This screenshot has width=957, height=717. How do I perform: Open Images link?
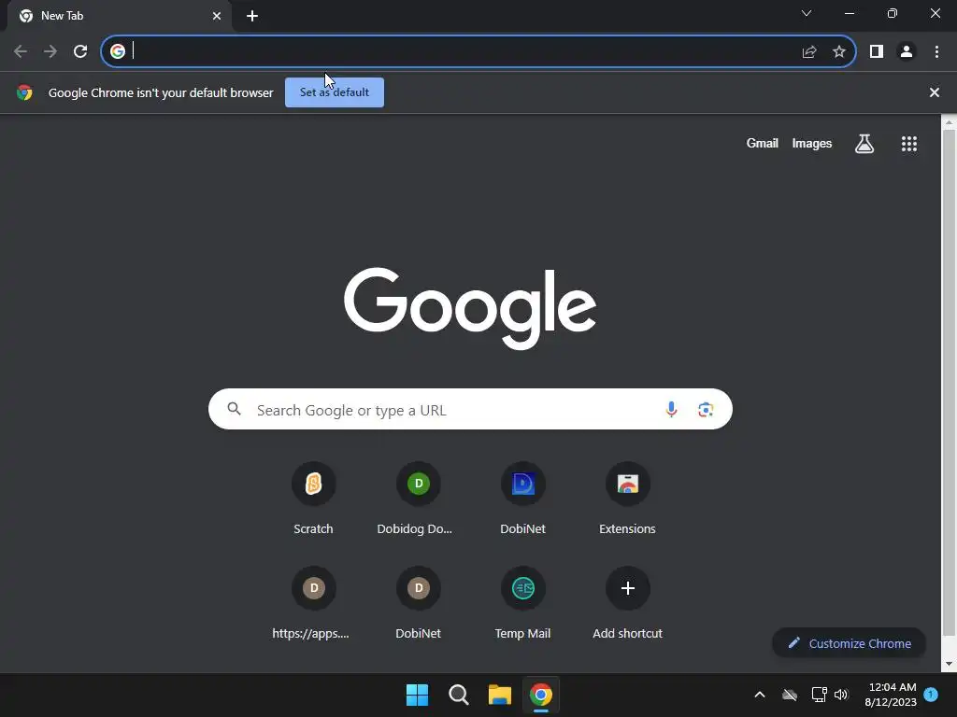click(x=812, y=143)
